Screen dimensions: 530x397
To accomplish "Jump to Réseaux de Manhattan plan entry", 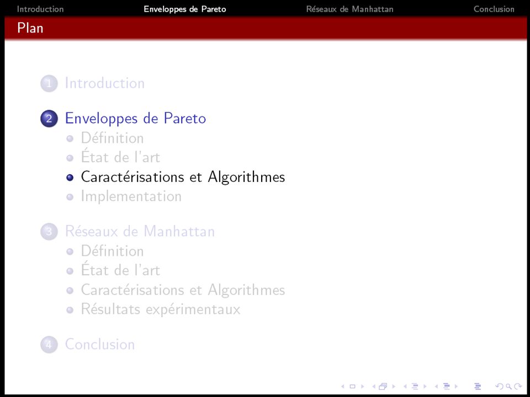I will coord(140,232).
